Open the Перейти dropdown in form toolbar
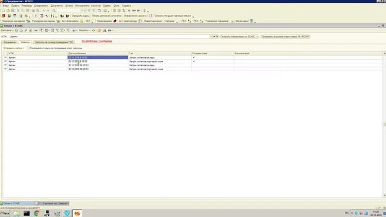The image size is (386, 217). coord(84,31)
